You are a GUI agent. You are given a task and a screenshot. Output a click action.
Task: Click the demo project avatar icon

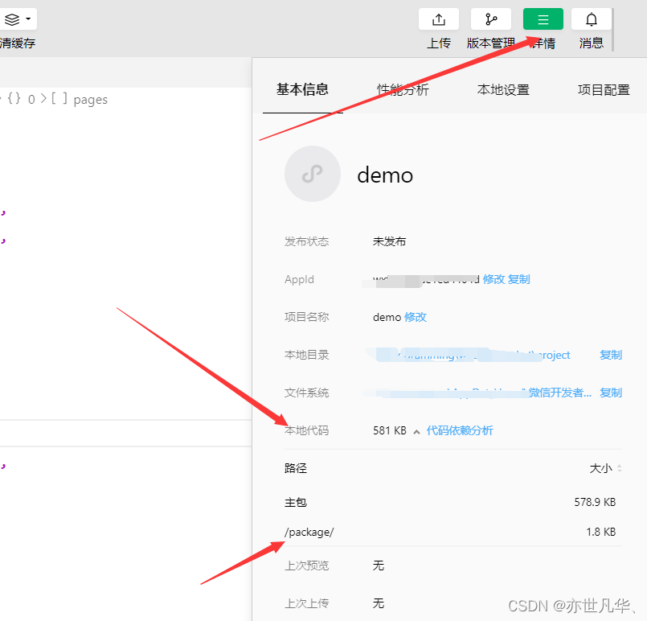point(313,174)
